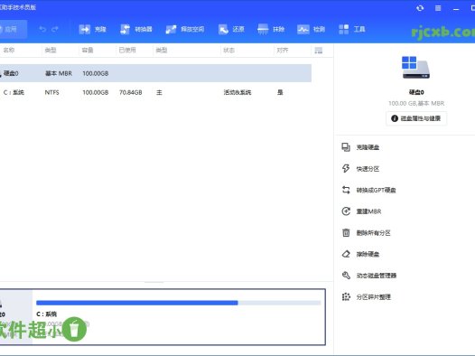The width and height of the screenshot is (475, 356).
Task: Redo the pending operation
Action: pyautogui.click(x=55, y=29)
